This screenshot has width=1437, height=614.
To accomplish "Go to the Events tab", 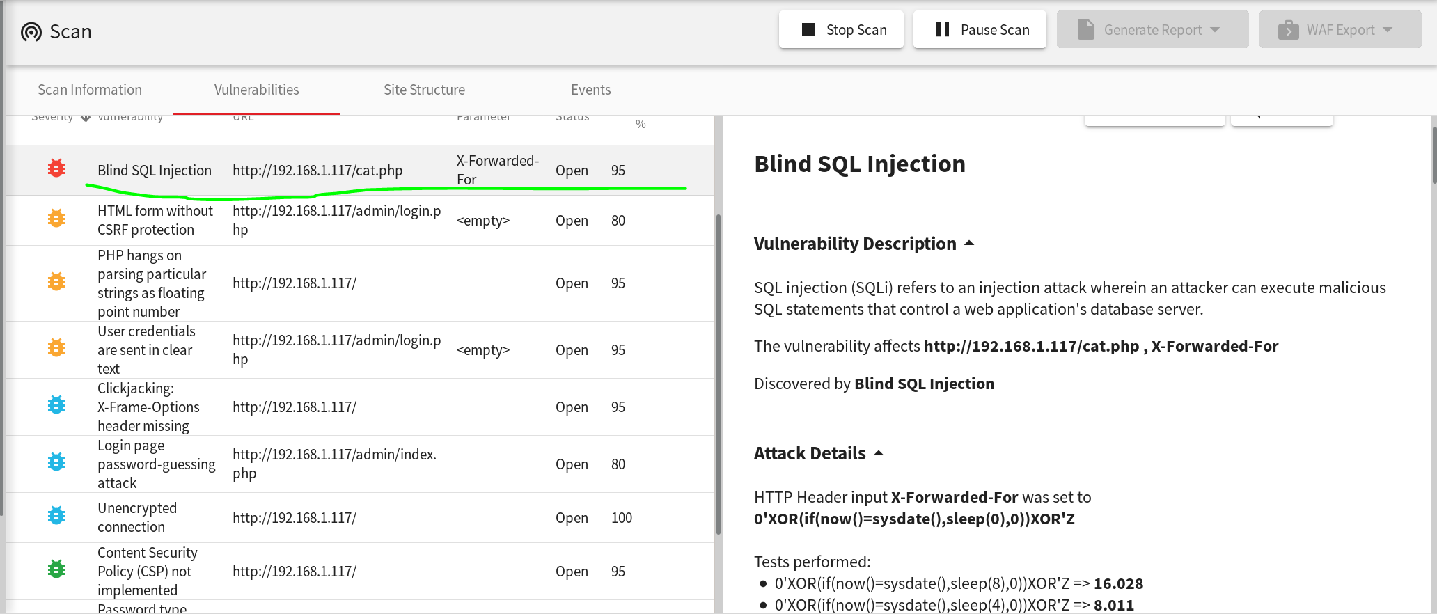I will (590, 90).
